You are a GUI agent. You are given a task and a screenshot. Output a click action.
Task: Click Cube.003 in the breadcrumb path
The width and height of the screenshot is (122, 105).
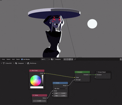(9, 63)
